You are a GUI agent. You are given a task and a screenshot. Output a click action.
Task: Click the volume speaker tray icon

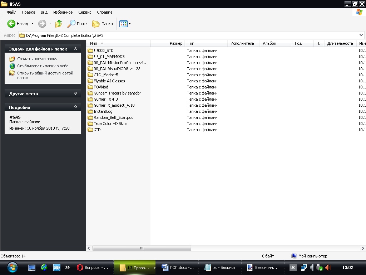[x=312, y=267]
